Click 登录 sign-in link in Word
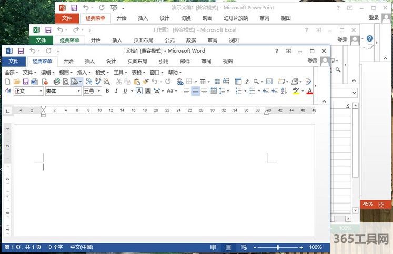 point(313,61)
